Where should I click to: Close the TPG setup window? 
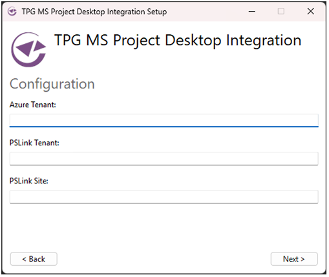pyautogui.click(x=310, y=11)
